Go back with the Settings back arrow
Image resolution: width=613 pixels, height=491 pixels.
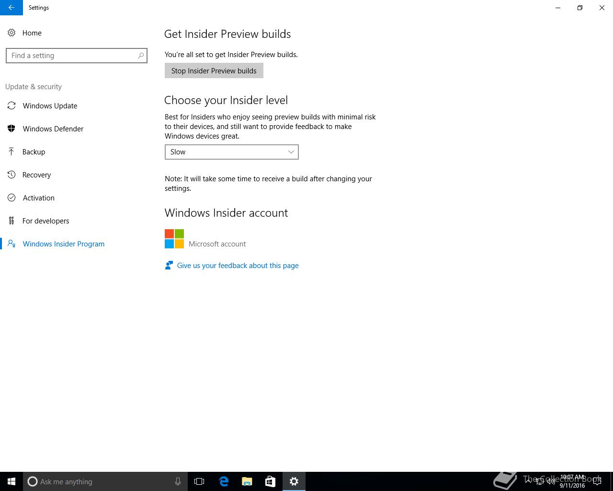(x=11, y=8)
